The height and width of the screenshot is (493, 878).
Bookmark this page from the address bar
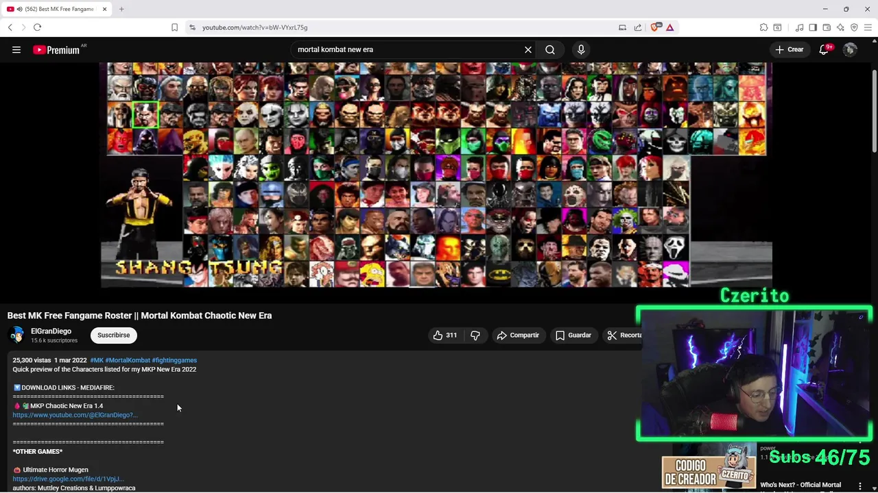[174, 27]
